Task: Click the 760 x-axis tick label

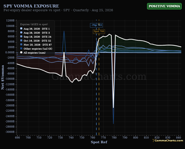Action: 92,138
